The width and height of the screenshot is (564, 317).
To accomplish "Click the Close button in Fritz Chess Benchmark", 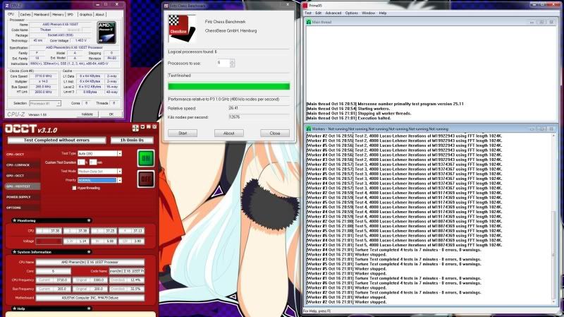I will coord(275,133).
